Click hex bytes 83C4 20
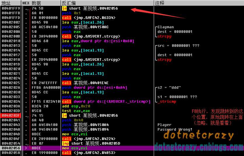 tap(40, 106)
